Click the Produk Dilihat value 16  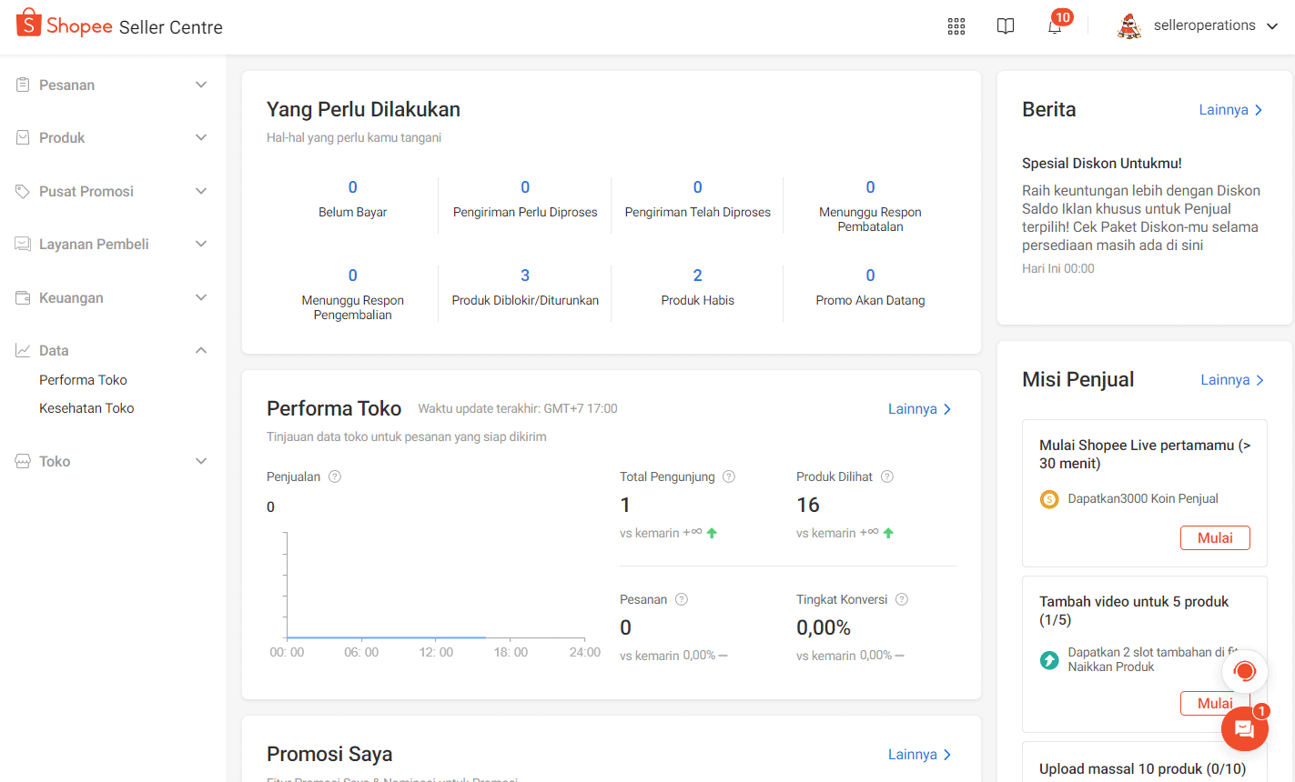[x=808, y=505]
